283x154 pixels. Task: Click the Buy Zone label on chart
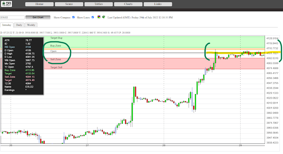pyautogui.click(x=56, y=46)
